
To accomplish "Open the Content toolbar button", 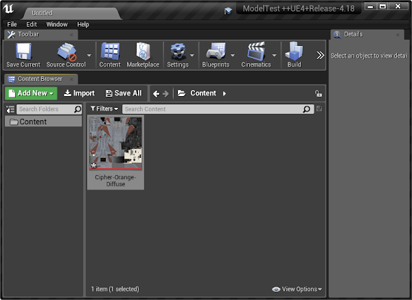I will coord(110,55).
